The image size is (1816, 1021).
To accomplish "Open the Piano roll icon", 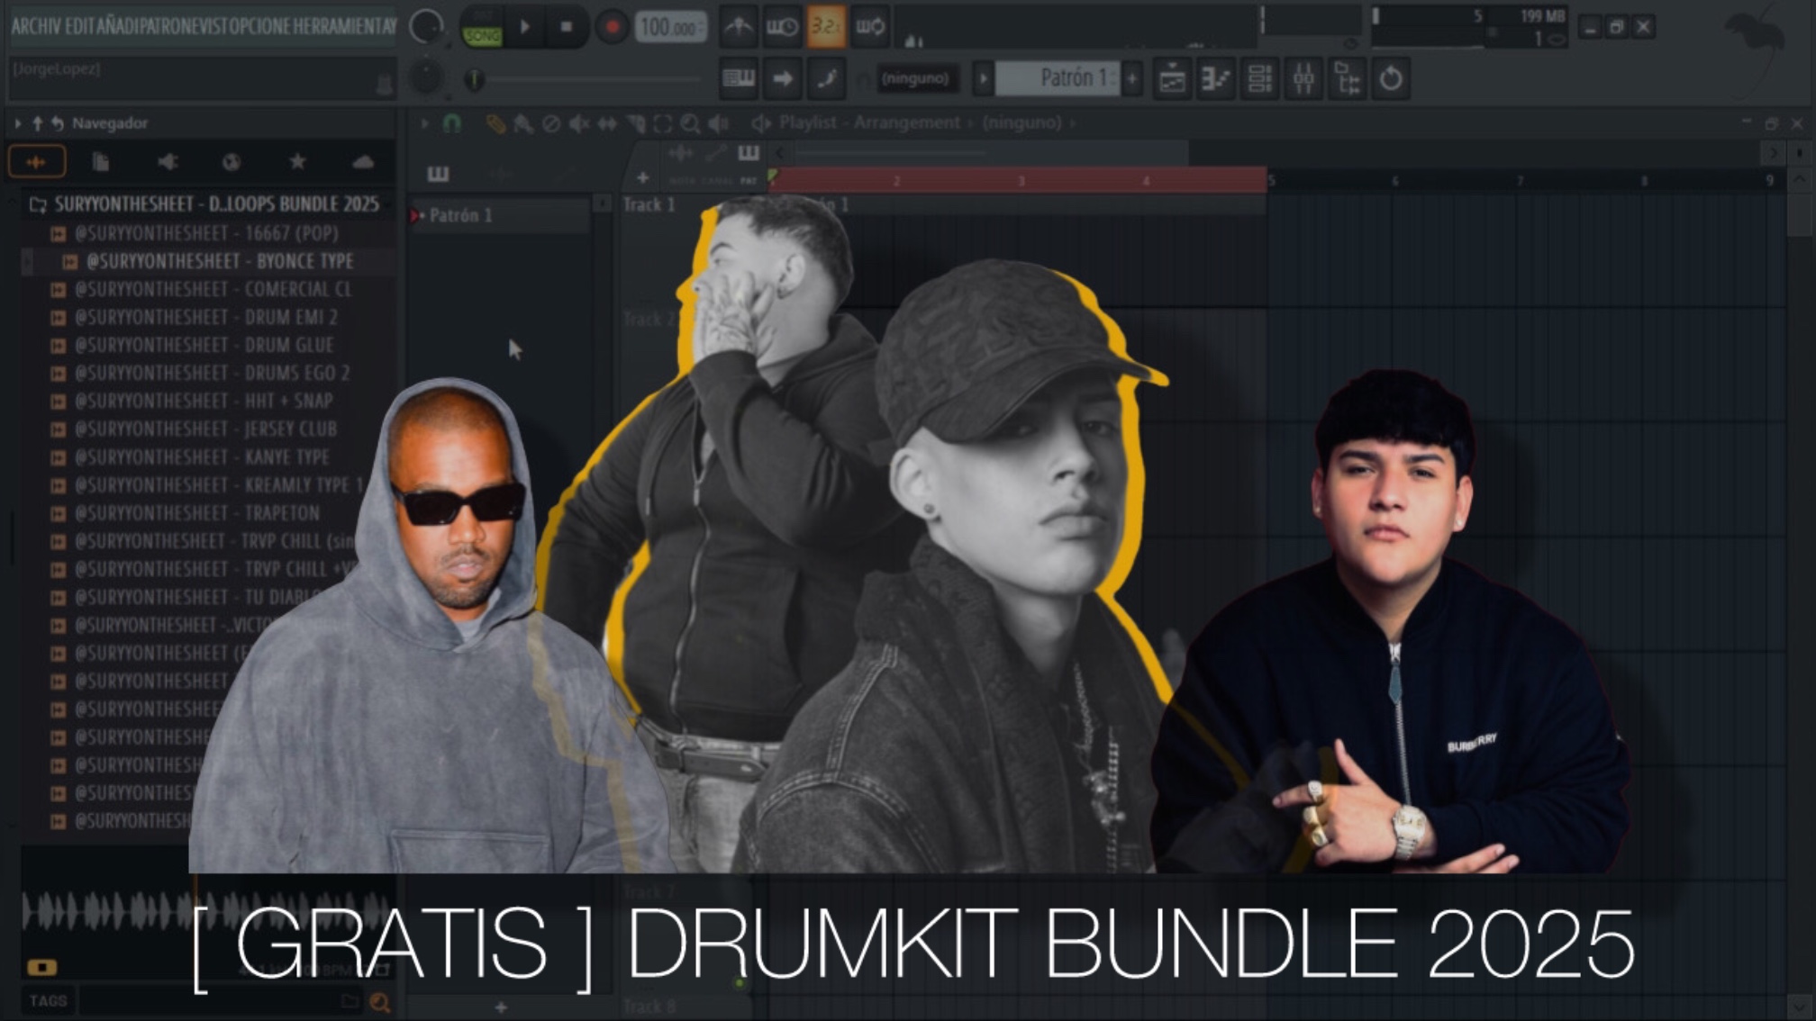I will click(x=1215, y=79).
